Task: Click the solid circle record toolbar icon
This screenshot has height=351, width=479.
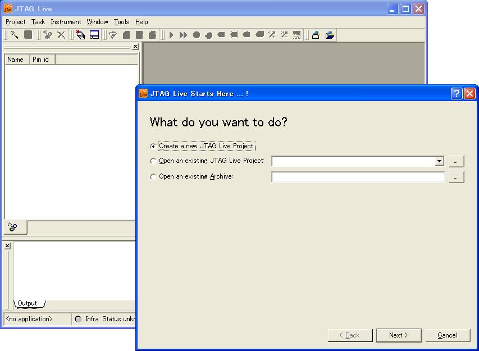Action: click(x=197, y=35)
